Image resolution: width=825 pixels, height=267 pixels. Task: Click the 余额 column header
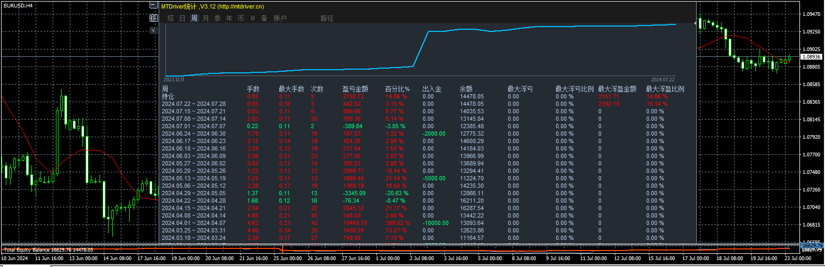[x=466, y=89]
